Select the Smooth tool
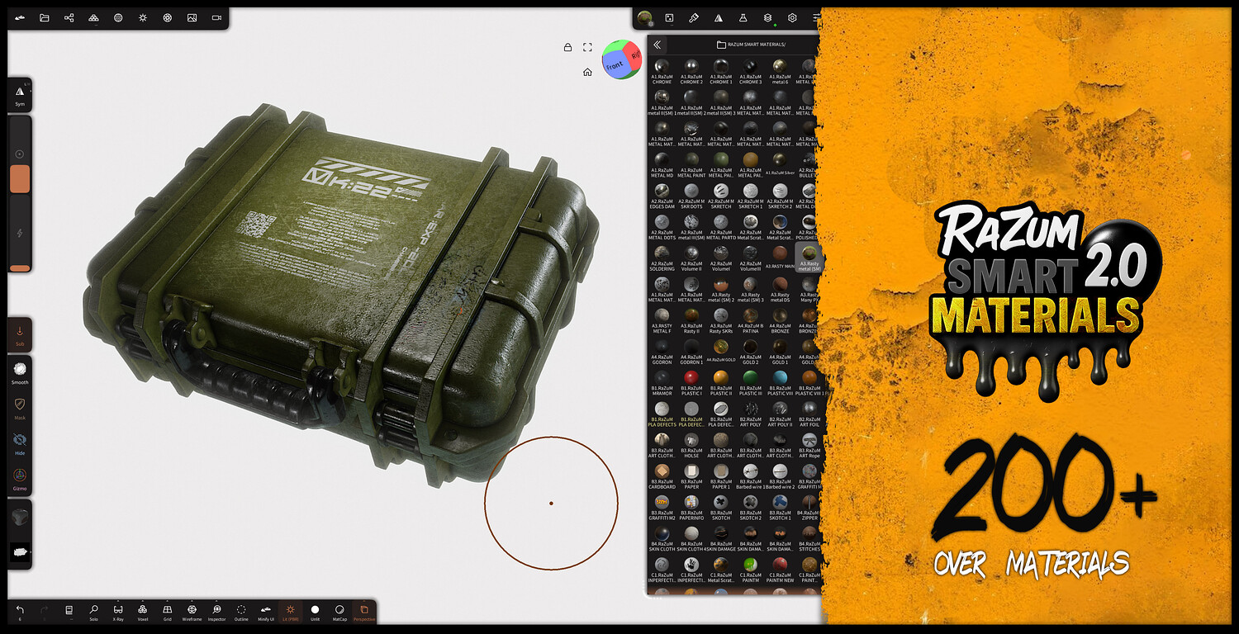1239x634 pixels. [x=20, y=372]
